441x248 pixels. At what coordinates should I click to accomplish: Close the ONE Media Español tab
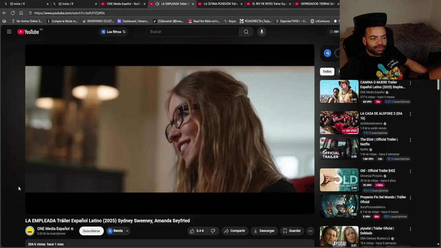pyautogui.click(x=144, y=4)
